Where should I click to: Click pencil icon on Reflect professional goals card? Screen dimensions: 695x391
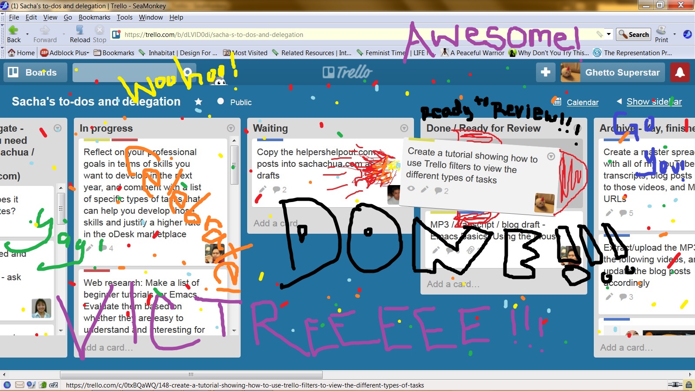[x=89, y=248]
